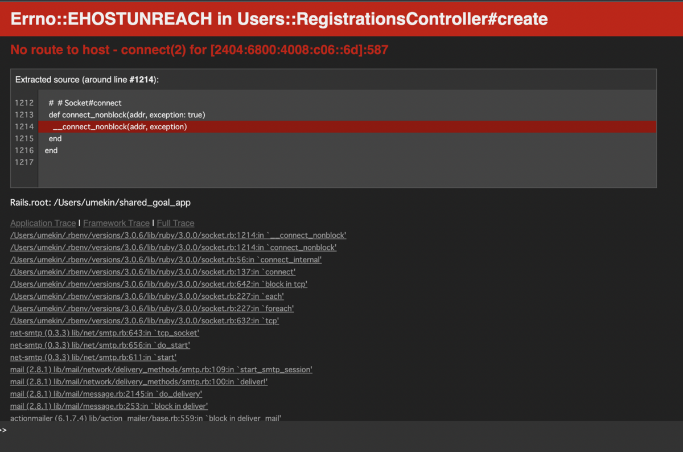Open socket.rb line 56 connect_internal link
The height and width of the screenshot is (452, 683).
pos(165,260)
